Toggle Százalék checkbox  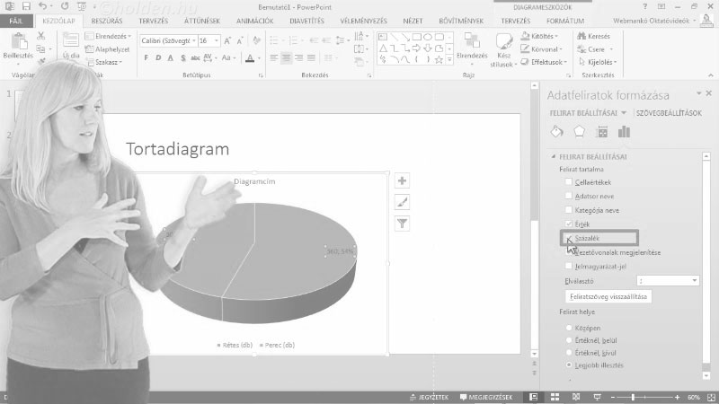(x=569, y=238)
